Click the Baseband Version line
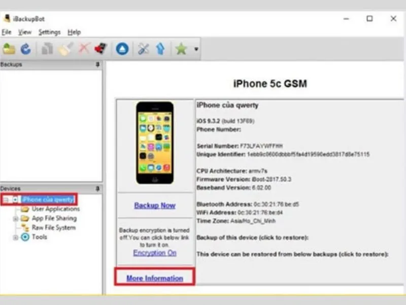The height and width of the screenshot is (305, 406). [x=234, y=188]
